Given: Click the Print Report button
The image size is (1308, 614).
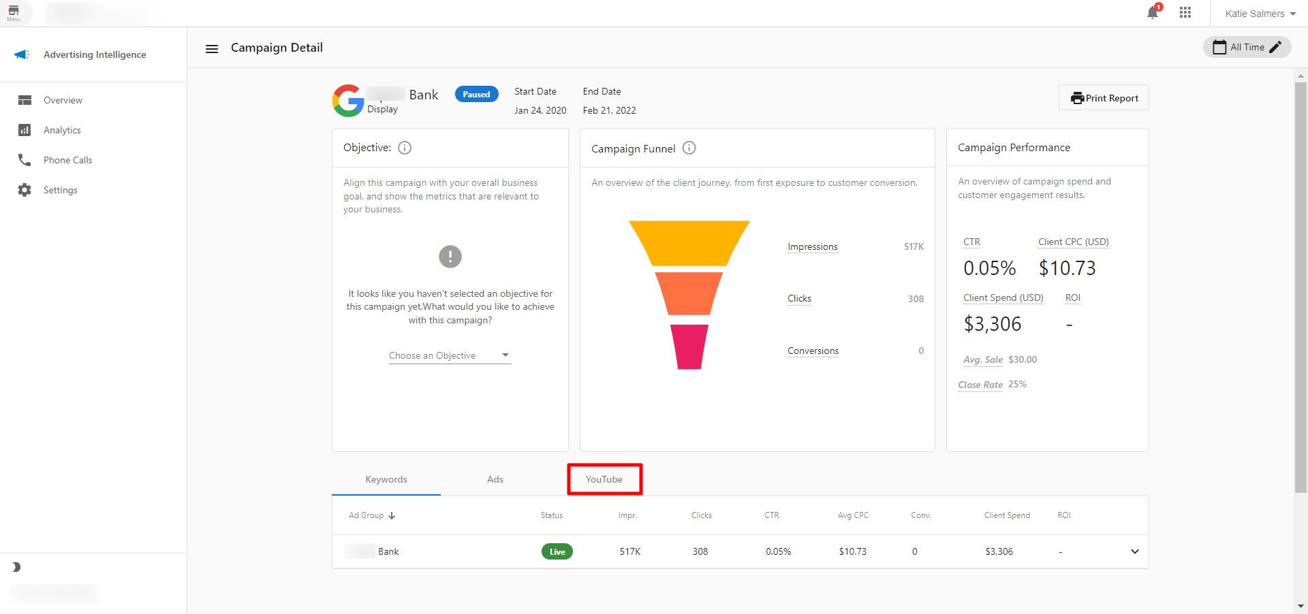Looking at the screenshot, I should pyautogui.click(x=1104, y=97).
